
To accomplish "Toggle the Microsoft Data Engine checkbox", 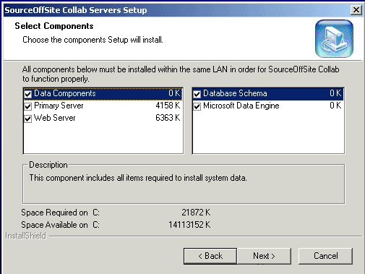I will tap(197, 106).
